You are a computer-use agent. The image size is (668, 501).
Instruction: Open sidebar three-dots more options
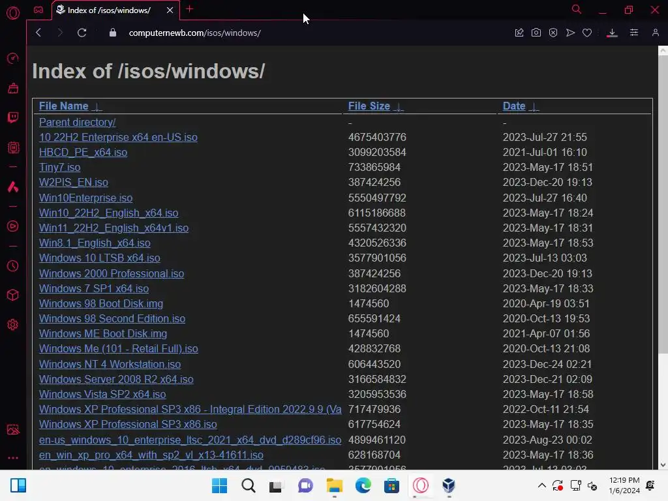[13, 458]
